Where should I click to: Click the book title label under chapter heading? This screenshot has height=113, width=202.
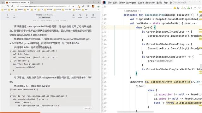tap(45, 18)
